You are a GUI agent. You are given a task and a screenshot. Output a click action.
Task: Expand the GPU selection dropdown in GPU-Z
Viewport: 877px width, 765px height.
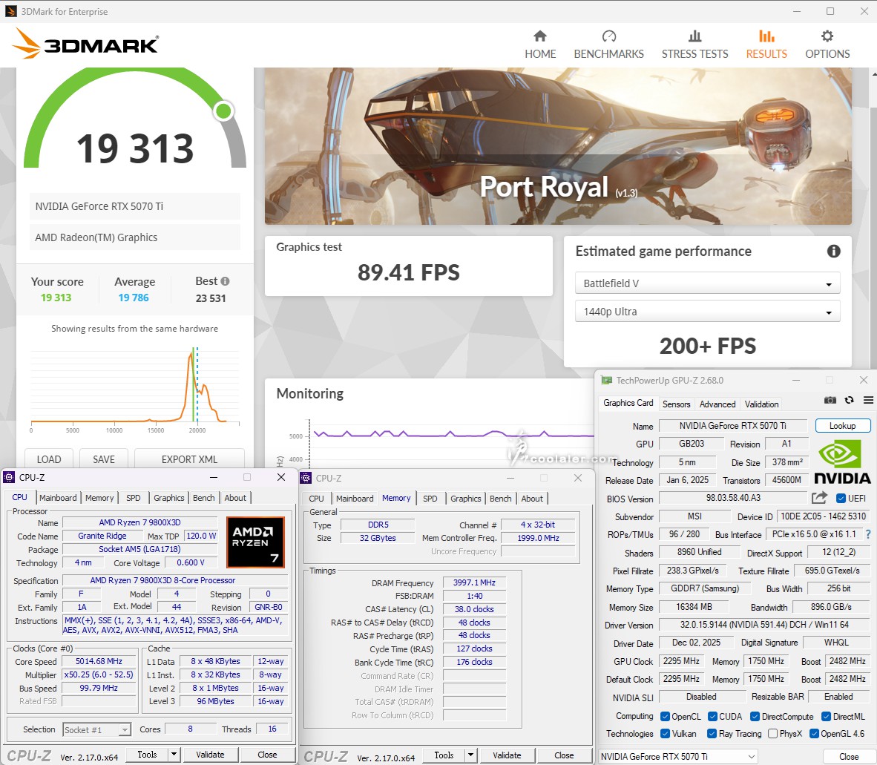point(678,756)
